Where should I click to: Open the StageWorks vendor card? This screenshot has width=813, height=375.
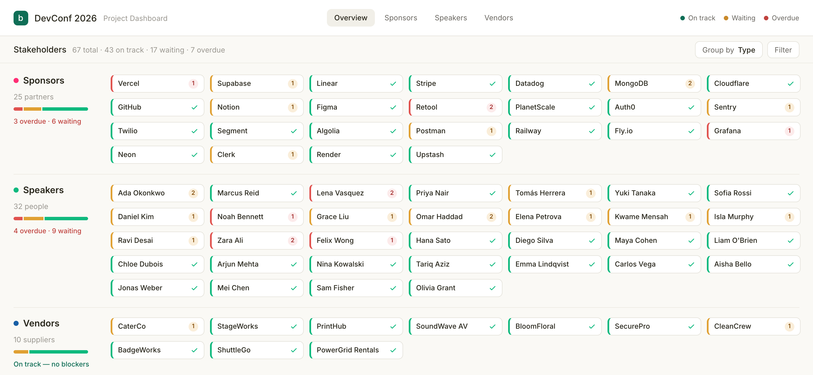click(x=257, y=326)
